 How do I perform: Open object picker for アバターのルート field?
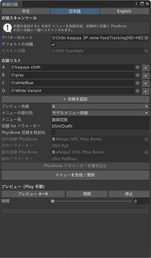click(x=146, y=38)
